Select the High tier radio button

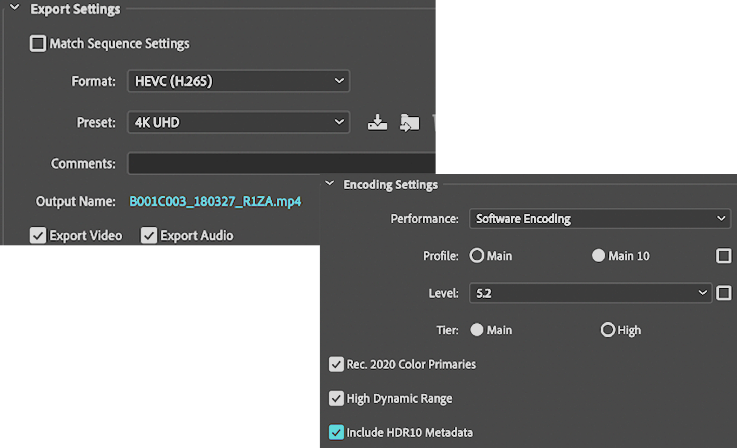tap(607, 330)
